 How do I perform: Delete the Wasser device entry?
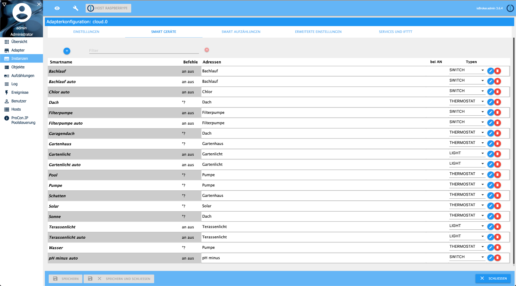[498, 247]
